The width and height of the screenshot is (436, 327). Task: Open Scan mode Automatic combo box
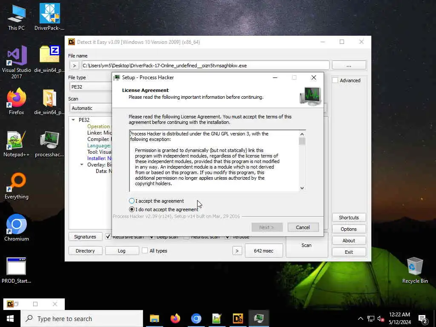coord(90,108)
